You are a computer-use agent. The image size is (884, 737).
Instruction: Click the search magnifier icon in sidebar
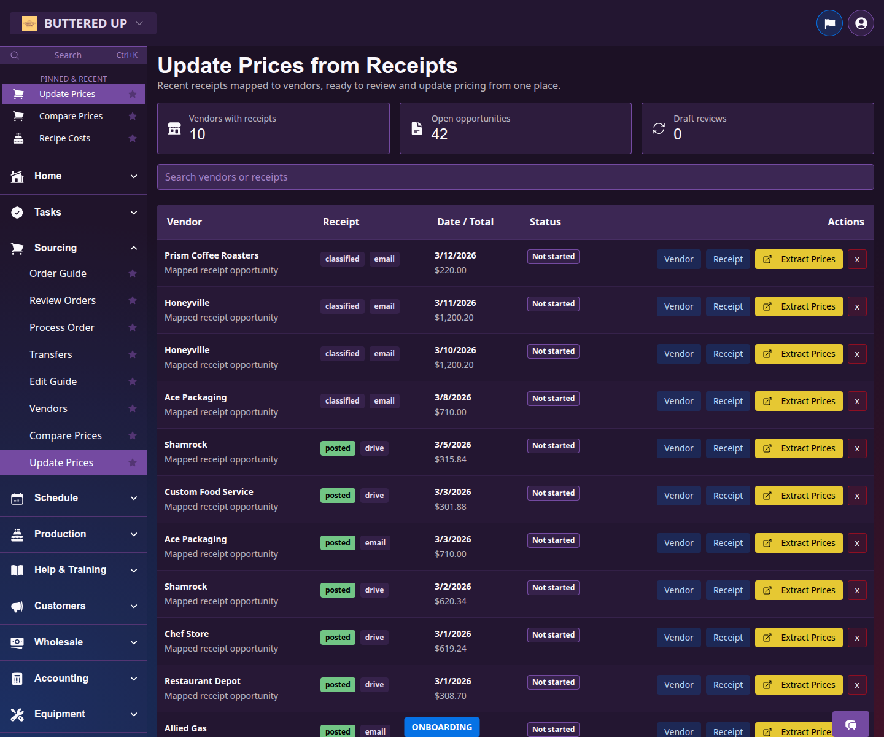[x=15, y=55]
